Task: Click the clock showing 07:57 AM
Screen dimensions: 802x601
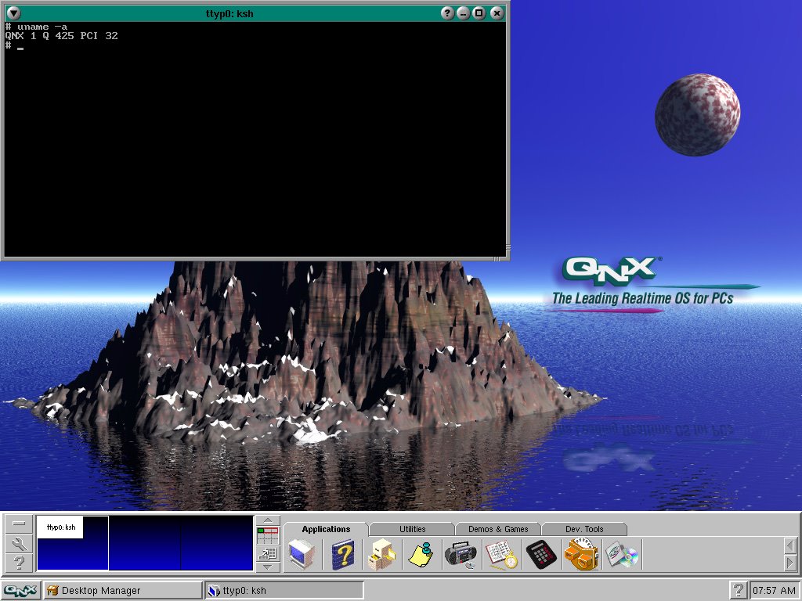Action: 773,590
